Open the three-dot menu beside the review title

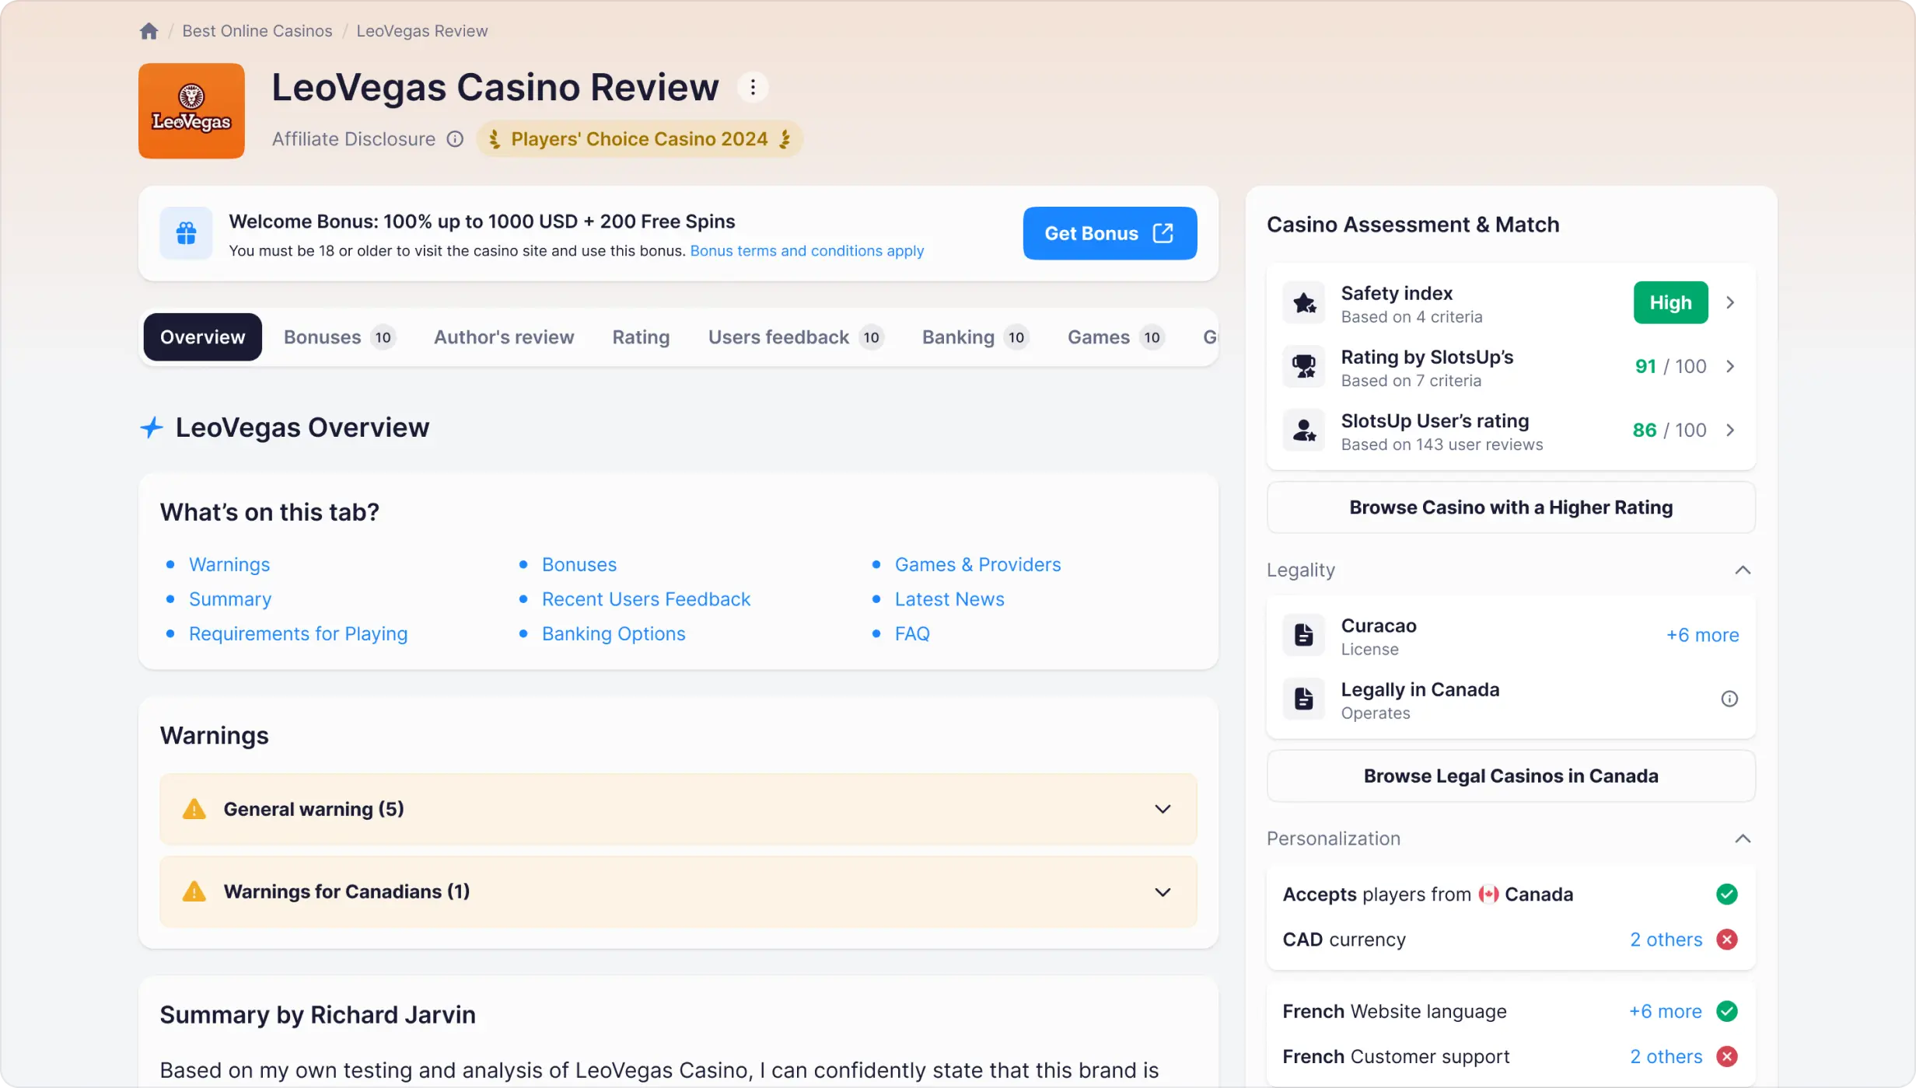point(751,87)
